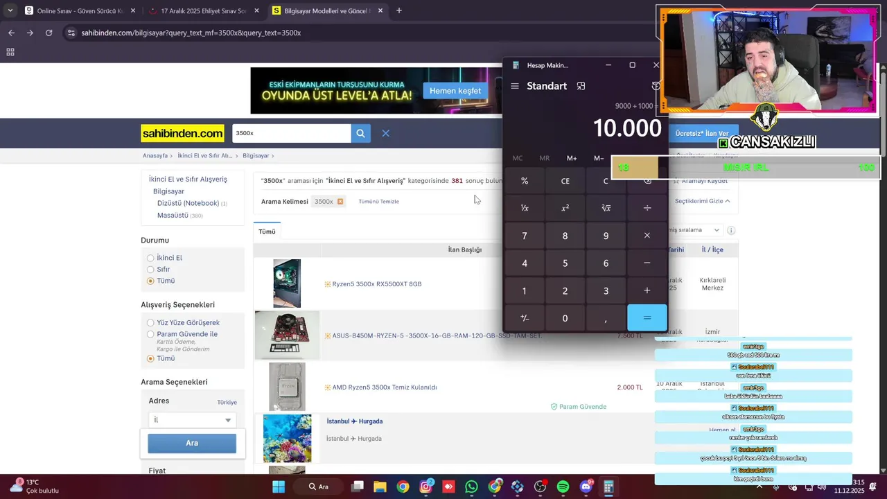Select the Yüz Yüze Görüşerek radio button
This screenshot has height=499, width=887.
pyautogui.click(x=150, y=323)
